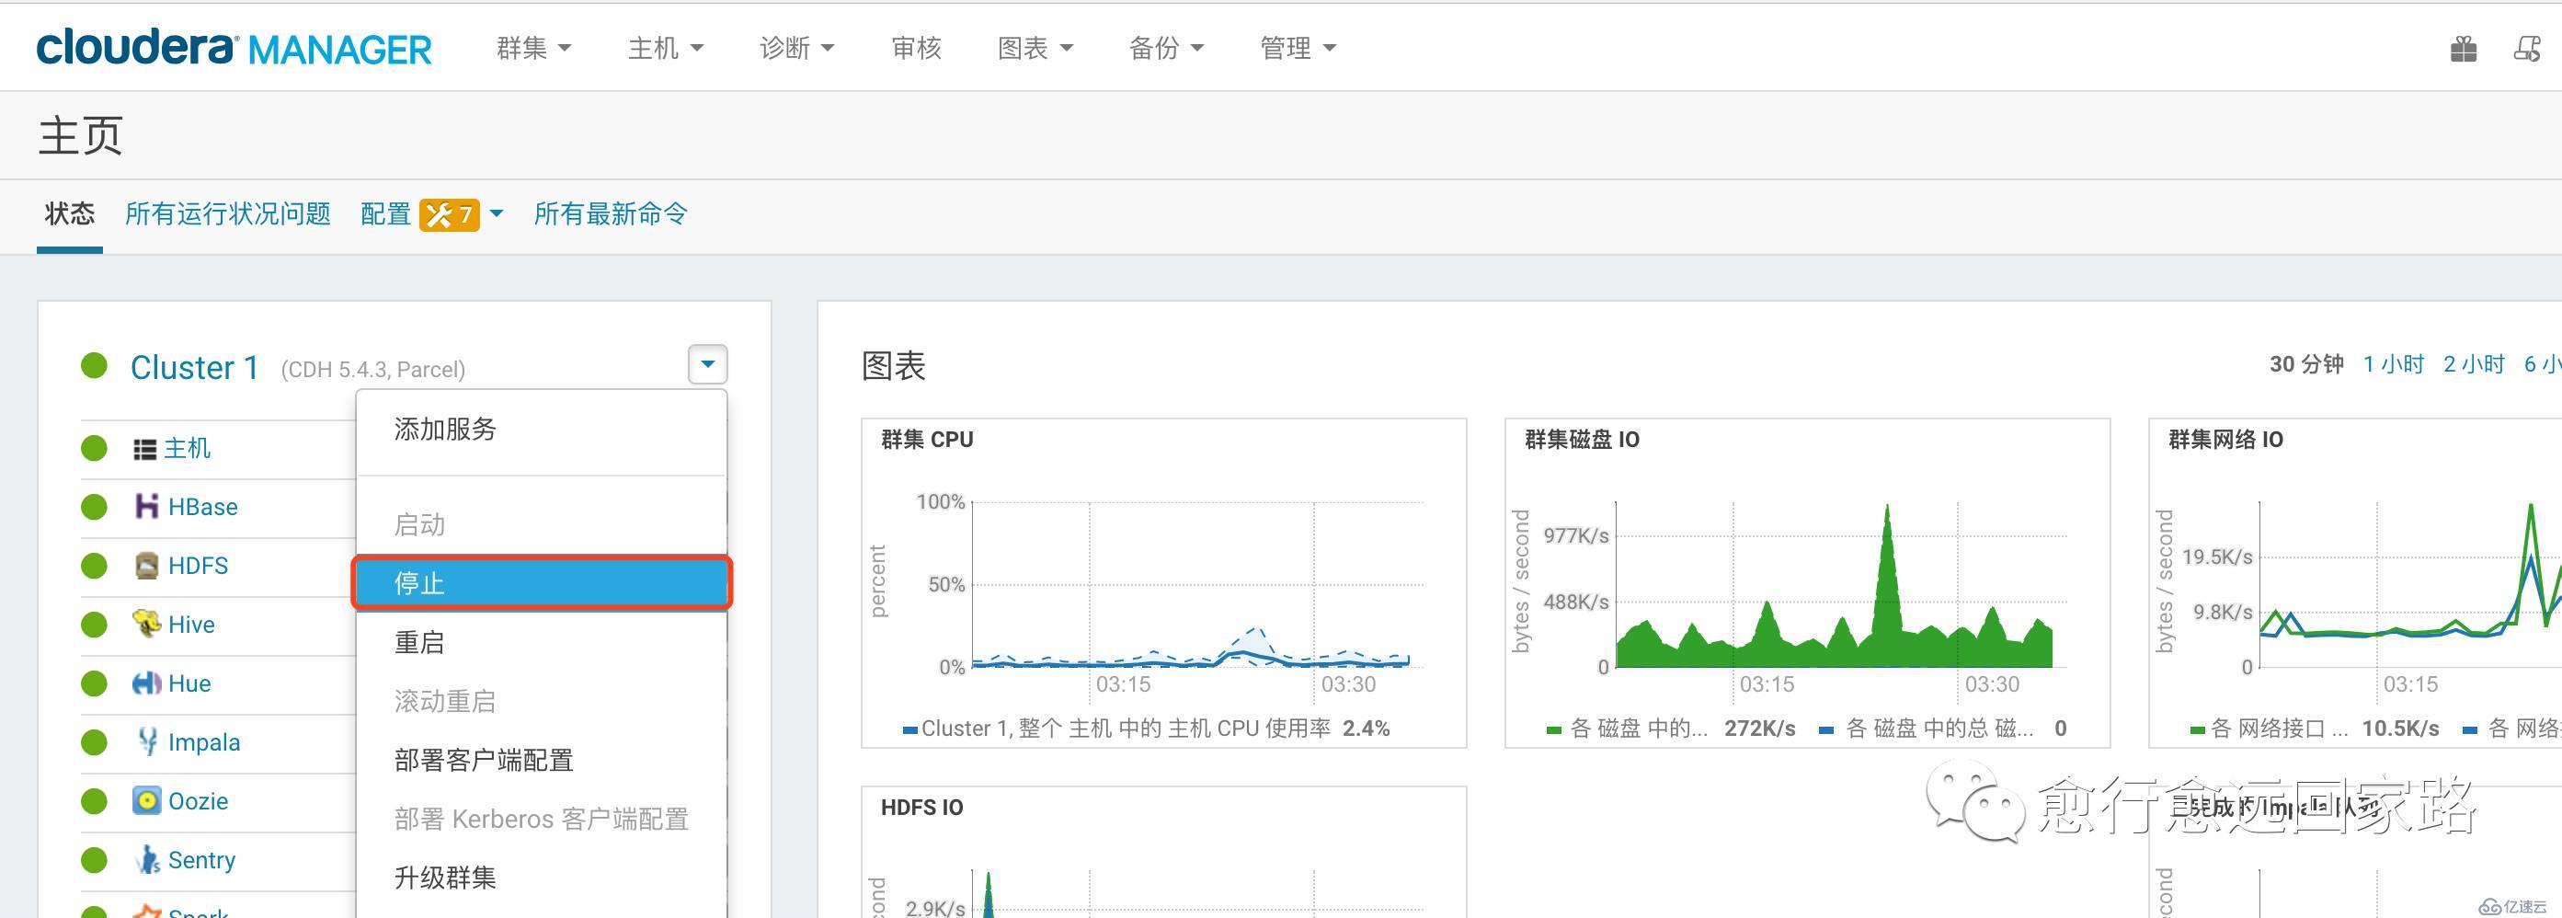Click the HDFS service icon
This screenshot has height=918, width=2562.
[x=147, y=565]
